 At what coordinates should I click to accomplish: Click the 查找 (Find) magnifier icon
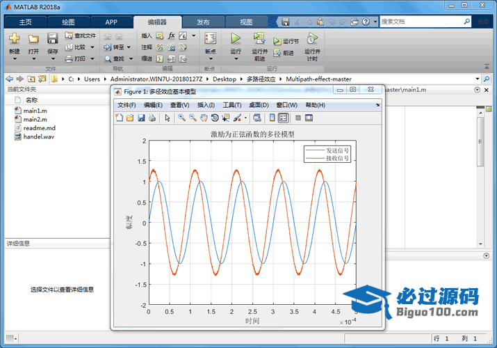coord(108,59)
